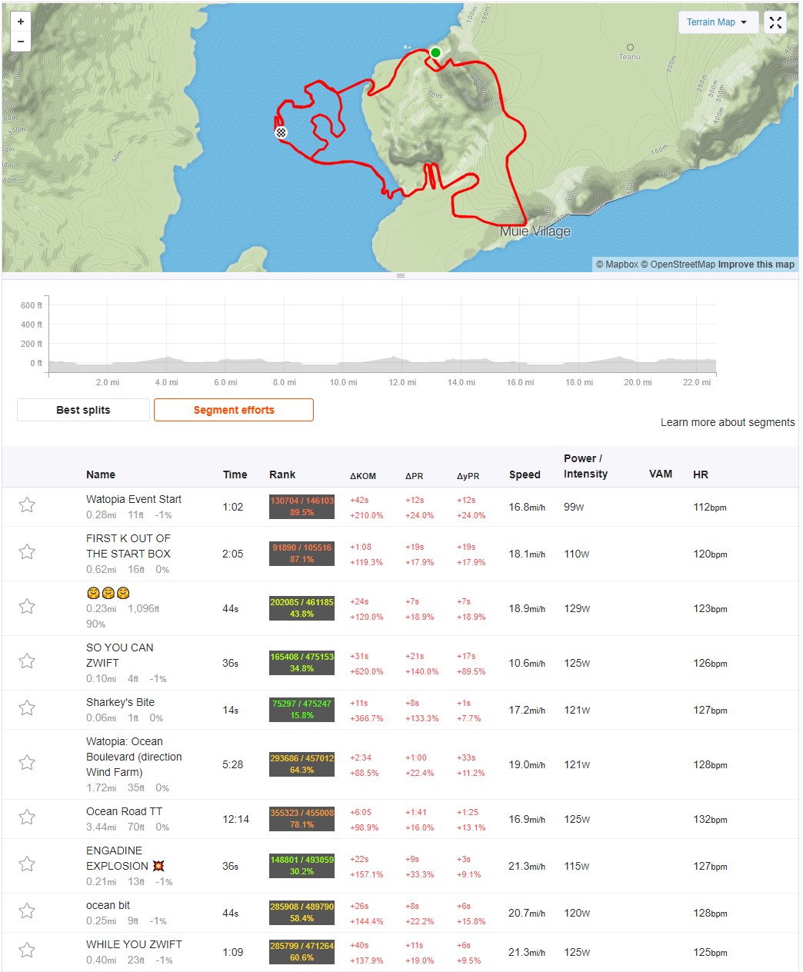The width and height of the screenshot is (803, 972).
Task: Open the Terrain Map dropdown
Action: click(x=718, y=22)
